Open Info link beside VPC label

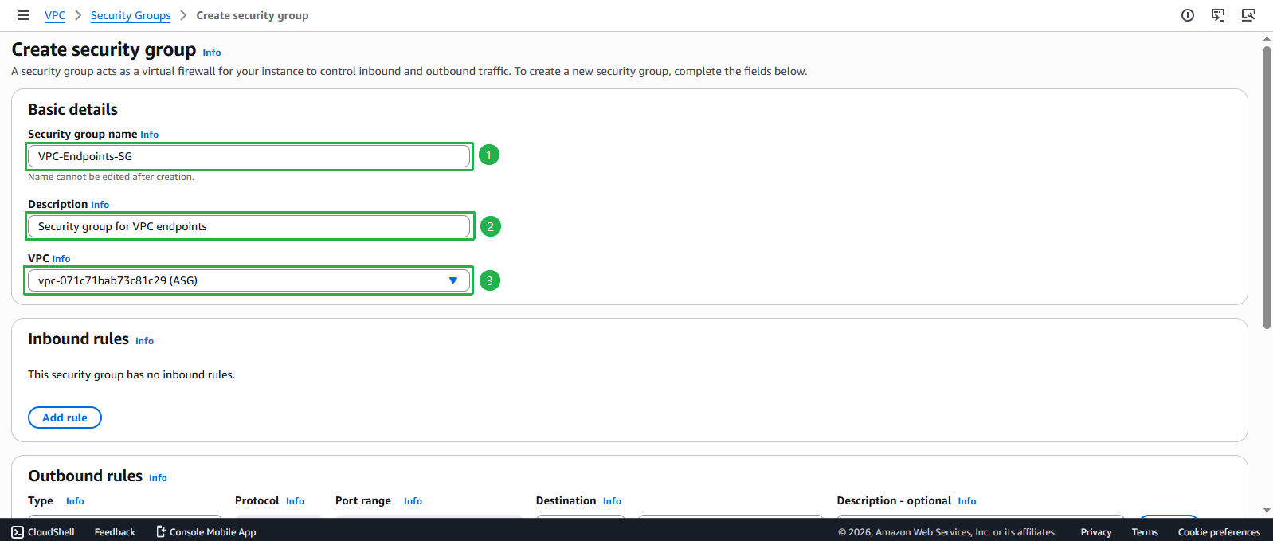coord(61,259)
